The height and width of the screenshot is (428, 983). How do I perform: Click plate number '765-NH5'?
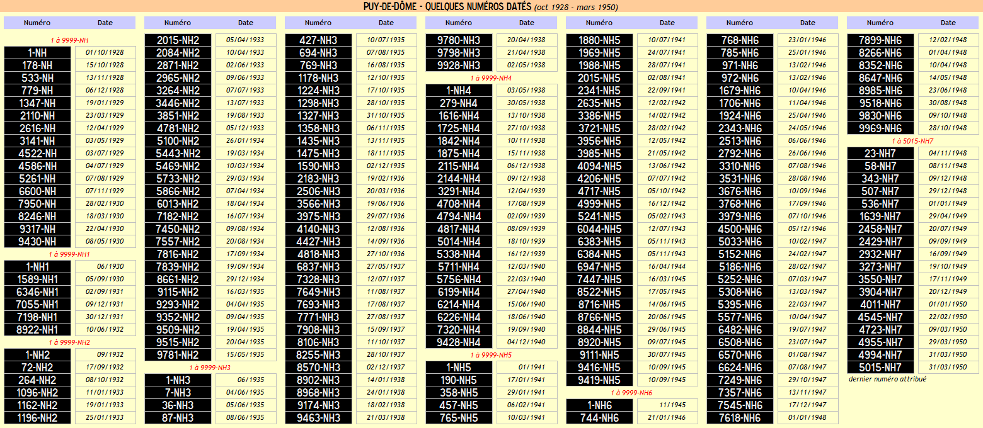pos(459,418)
